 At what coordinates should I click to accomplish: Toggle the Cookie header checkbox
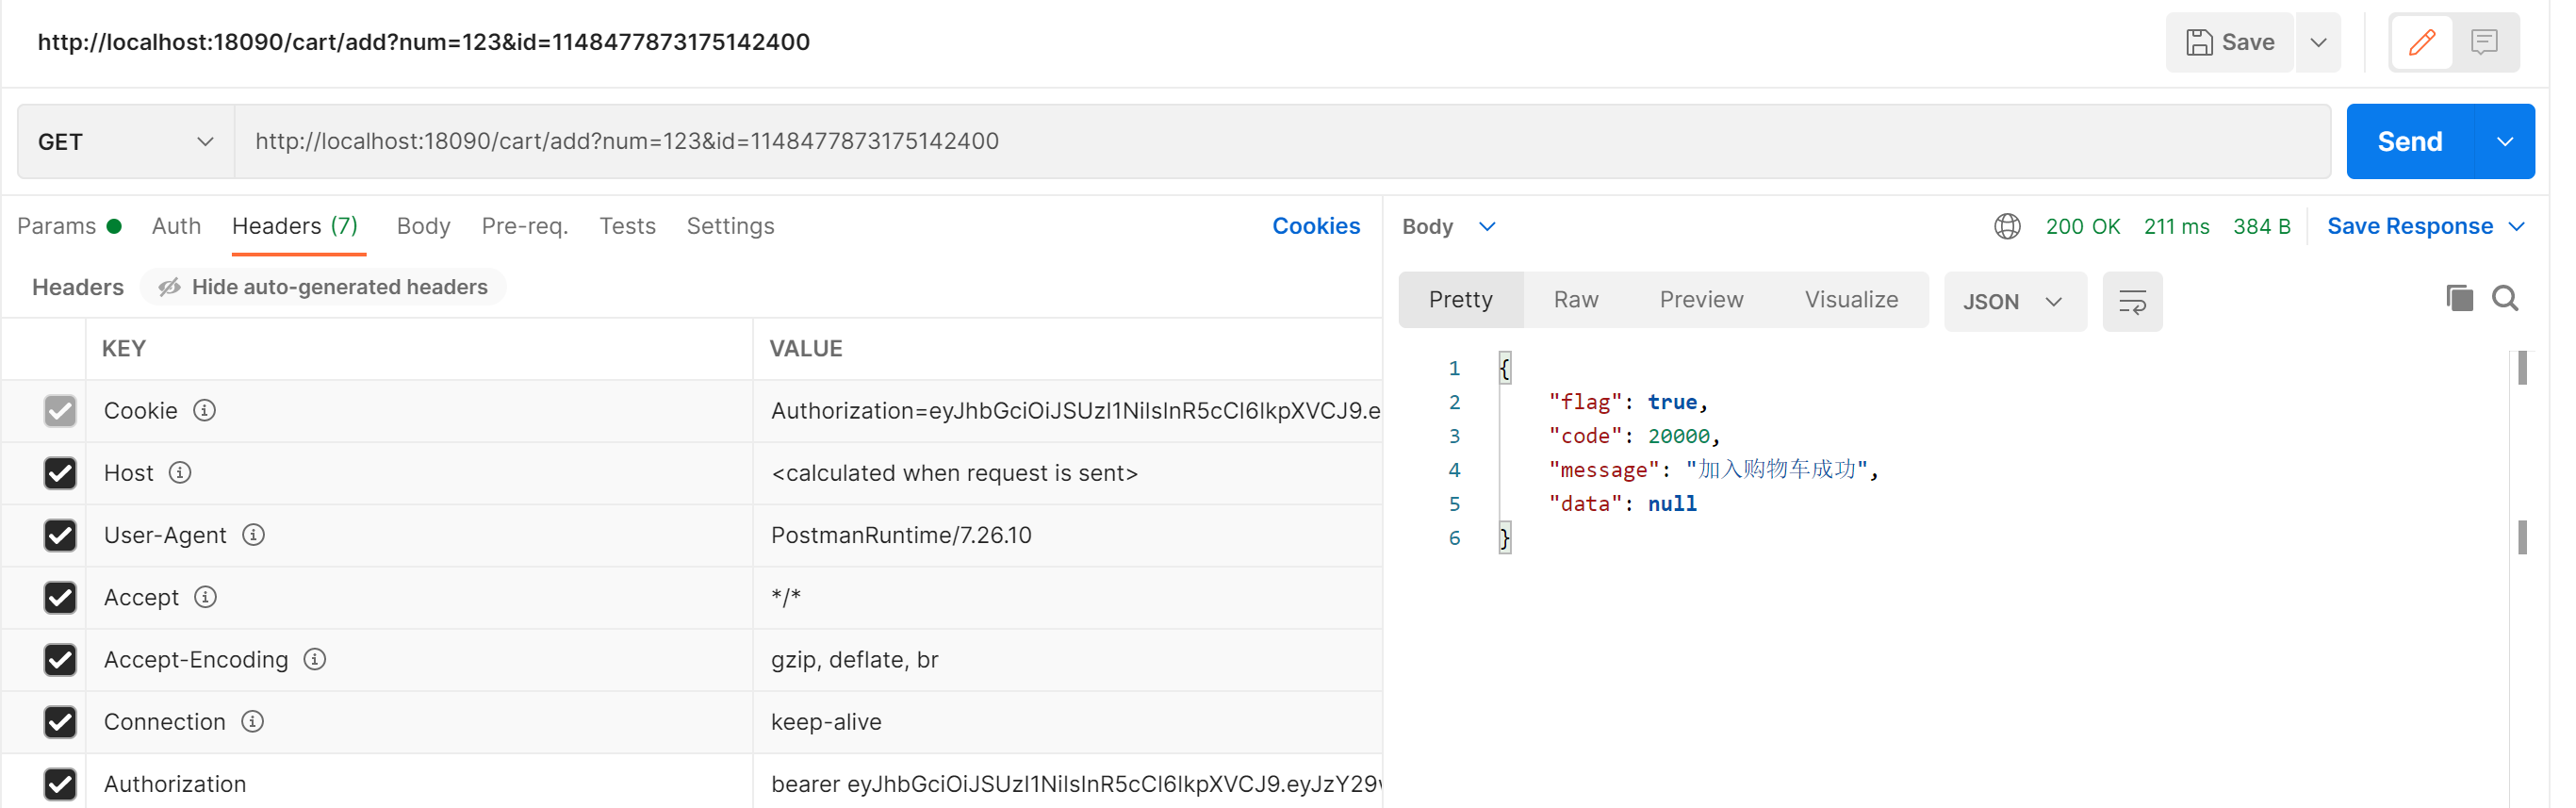[x=60, y=411]
